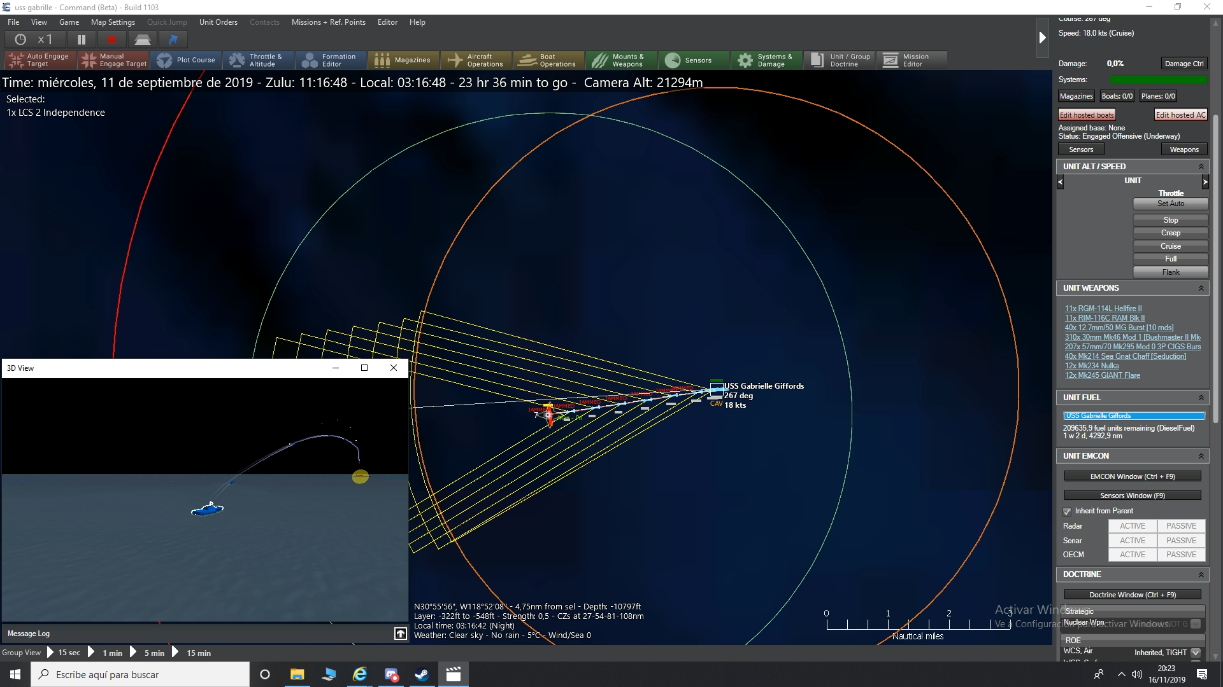The width and height of the screenshot is (1223, 687).
Task: Click the RGM-114L Hellfire II weapon link
Action: [1103, 309]
